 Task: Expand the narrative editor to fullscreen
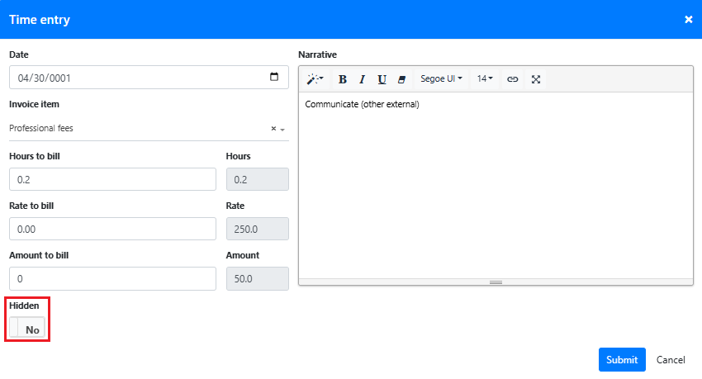[536, 79]
